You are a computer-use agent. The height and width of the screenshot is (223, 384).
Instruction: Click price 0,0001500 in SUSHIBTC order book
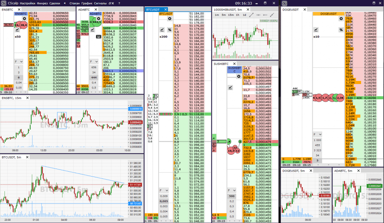pos(264,78)
